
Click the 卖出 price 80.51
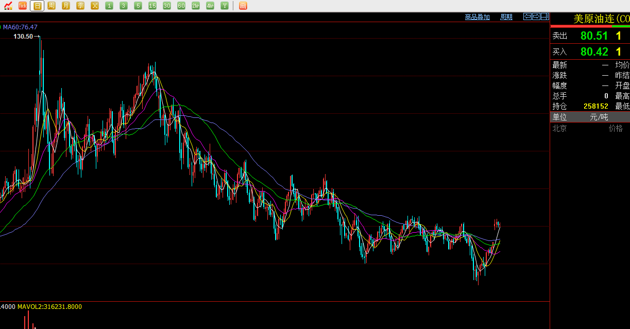(594, 36)
